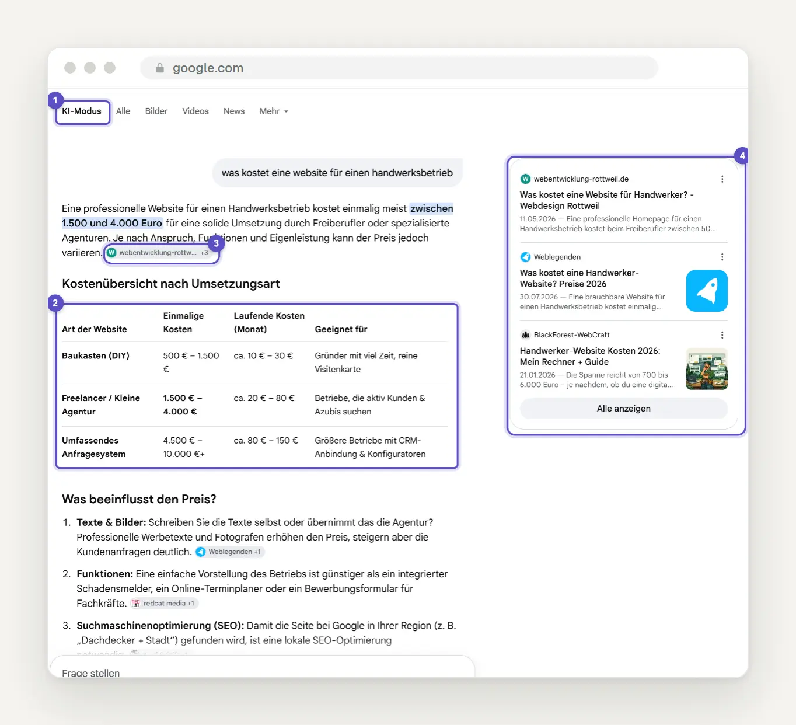Open the Bilder tab
Image resolution: width=796 pixels, height=725 pixels.
[x=156, y=111]
